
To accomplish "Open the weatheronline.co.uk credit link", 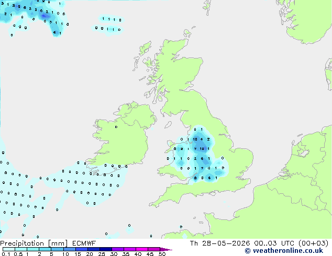I will tap(284, 251).
